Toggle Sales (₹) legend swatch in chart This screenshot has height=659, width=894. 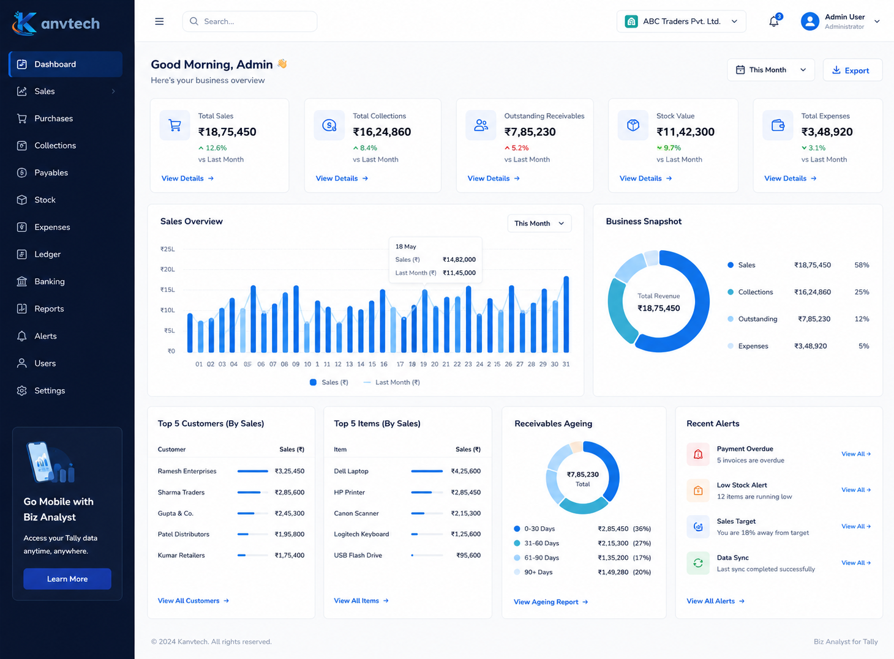[313, 382]
